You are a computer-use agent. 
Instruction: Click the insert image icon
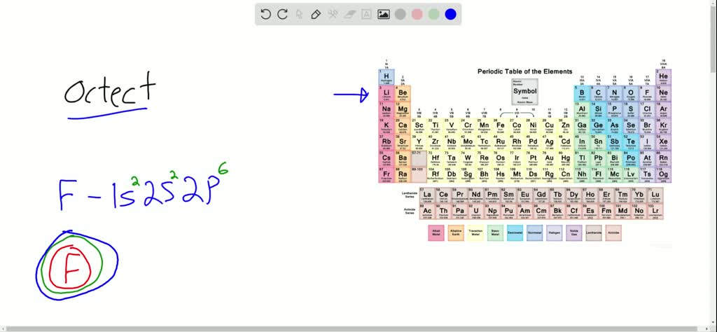click(384, 14)
